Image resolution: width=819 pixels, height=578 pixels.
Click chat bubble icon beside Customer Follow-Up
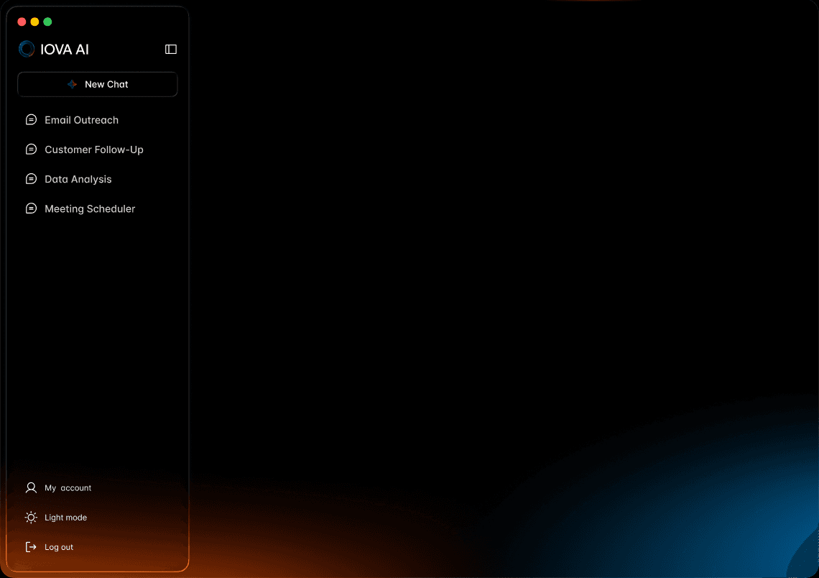pyautogui.click(x=32, y=150)
